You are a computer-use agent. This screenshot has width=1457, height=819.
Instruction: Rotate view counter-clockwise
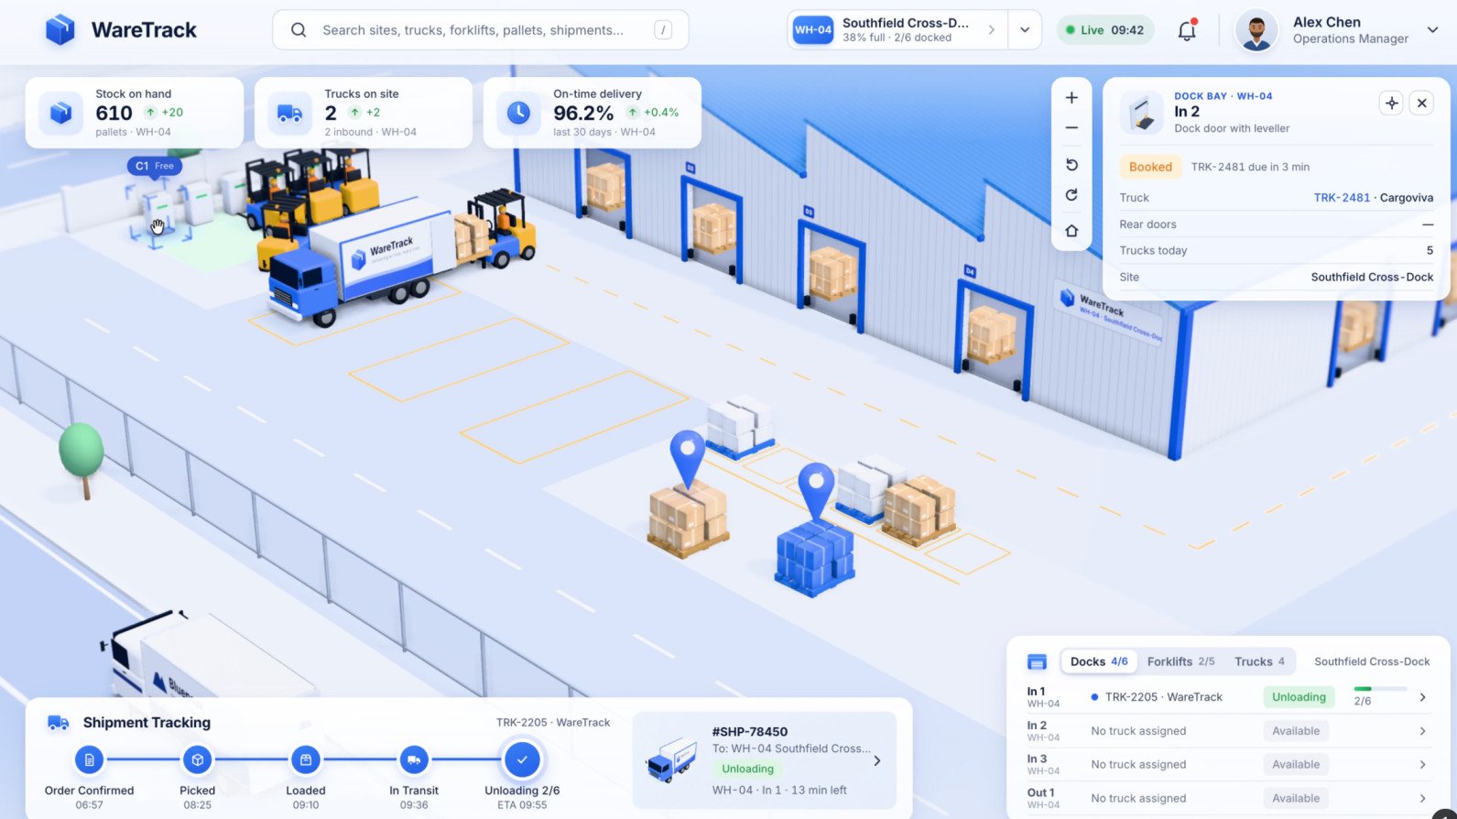pos(1071,165)
